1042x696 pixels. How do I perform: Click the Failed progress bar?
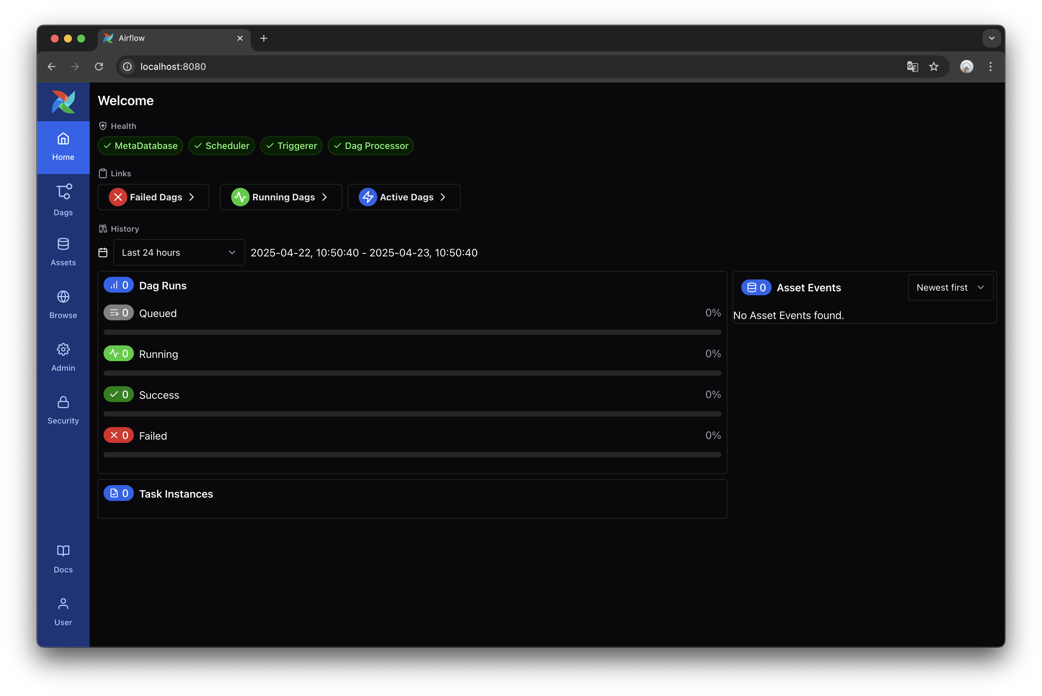[x=412, y=454]
